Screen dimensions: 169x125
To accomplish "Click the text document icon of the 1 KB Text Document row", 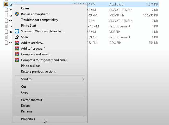I will (6, 37).
